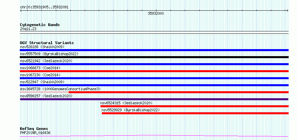The width and height of the screenshot is (298, 140).
Task: Select the blue bar under nsv522947
Action: 154,85
